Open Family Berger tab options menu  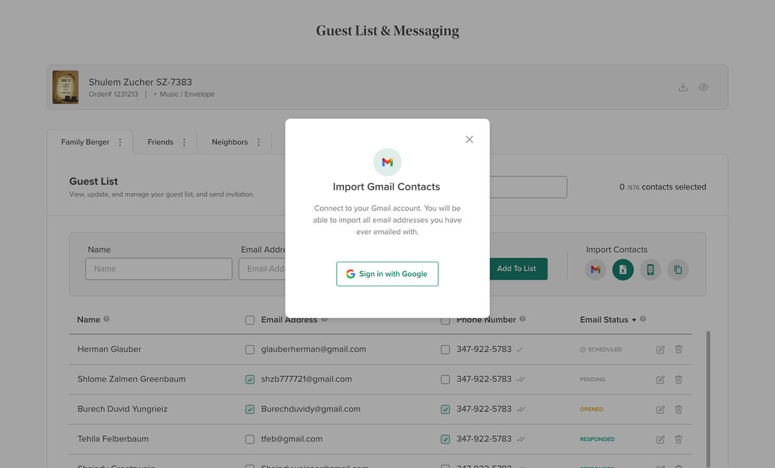[x=120, y=142]
